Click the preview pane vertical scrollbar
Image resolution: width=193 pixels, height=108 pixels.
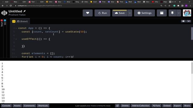pos(192,68)
